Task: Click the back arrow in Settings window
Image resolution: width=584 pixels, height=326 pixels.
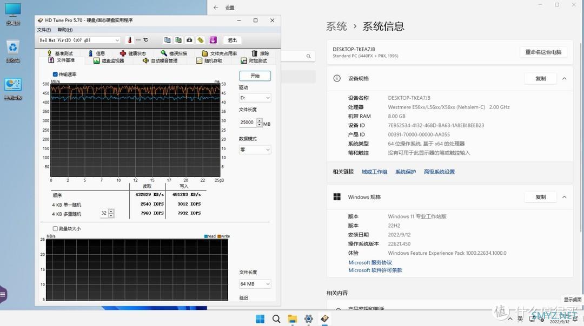Action: tap(216, 8)
